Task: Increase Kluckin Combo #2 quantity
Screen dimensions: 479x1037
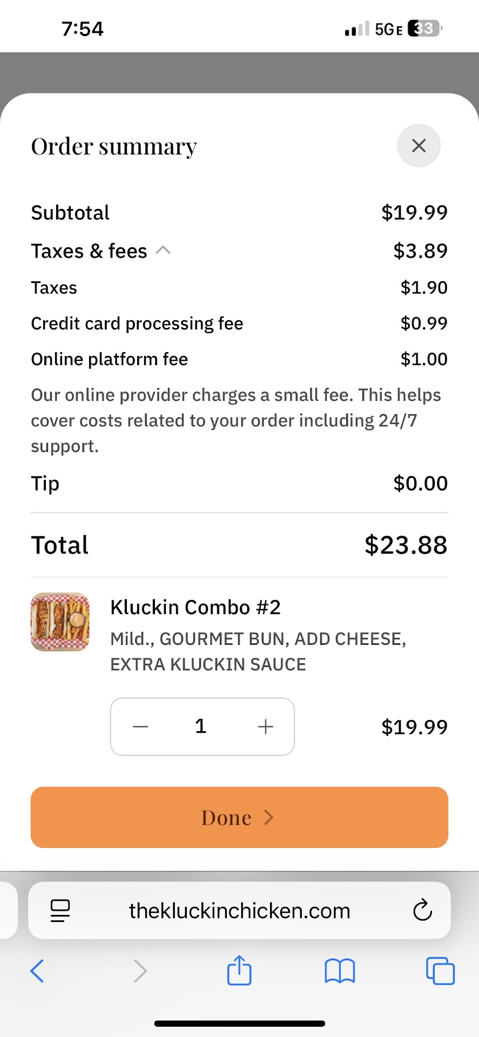Action: tap(265, 726)
